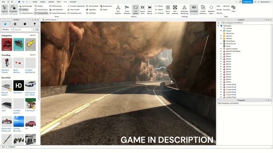Switch to the MODEL ribbon tab
The height and width of the screenshot is (153, 273).
coord(43,2)
